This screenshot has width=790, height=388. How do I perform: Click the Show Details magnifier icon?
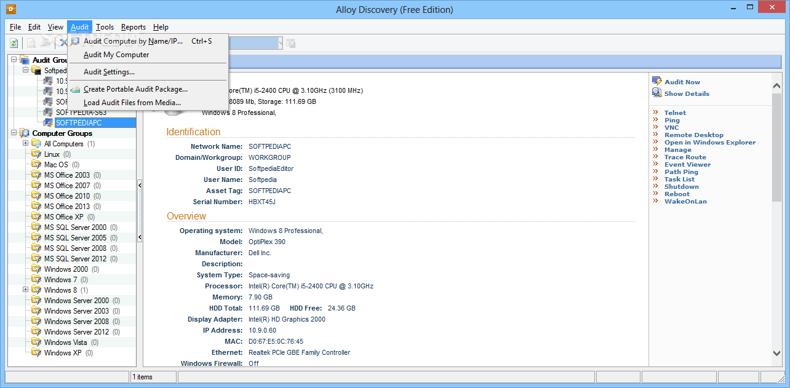click(x=656, y=93)
